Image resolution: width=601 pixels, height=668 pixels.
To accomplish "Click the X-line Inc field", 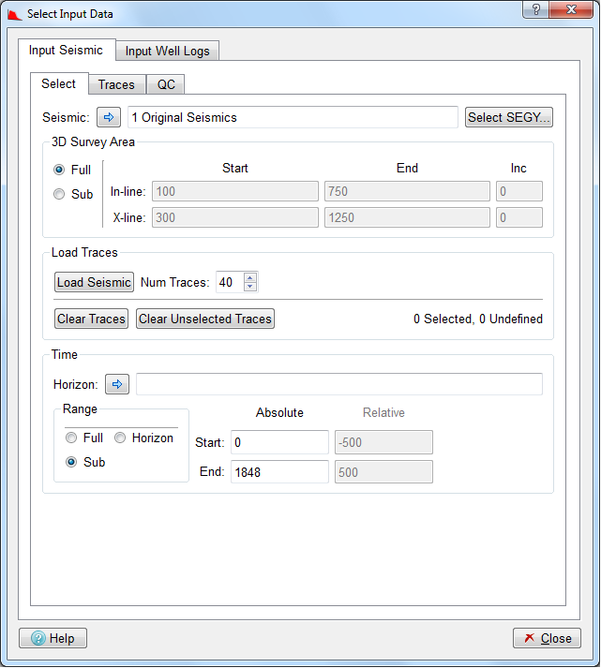I will click(519, 217).
